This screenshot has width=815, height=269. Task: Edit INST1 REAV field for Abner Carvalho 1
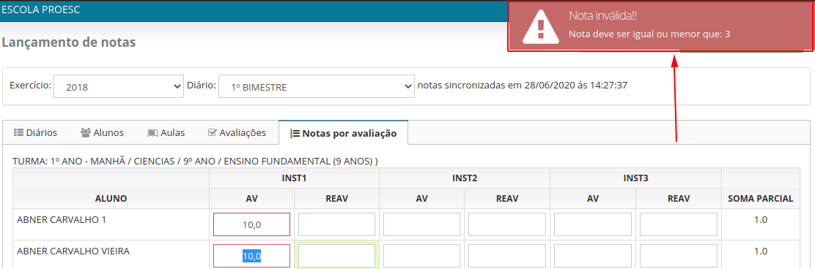pos(336,224)
